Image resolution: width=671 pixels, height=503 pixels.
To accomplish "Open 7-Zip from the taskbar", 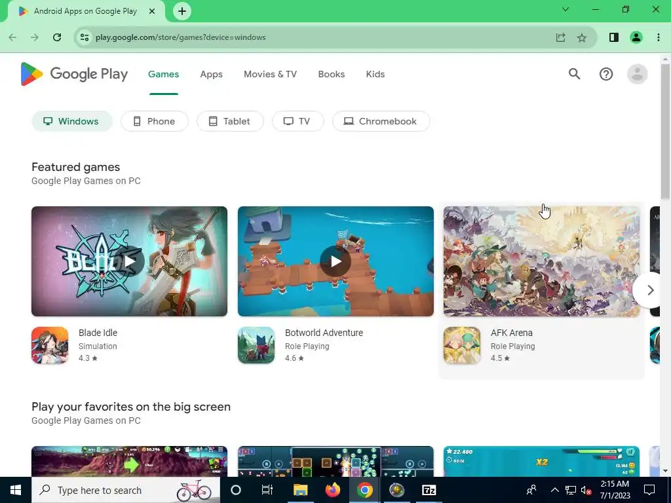I will (x=429, y=490).
